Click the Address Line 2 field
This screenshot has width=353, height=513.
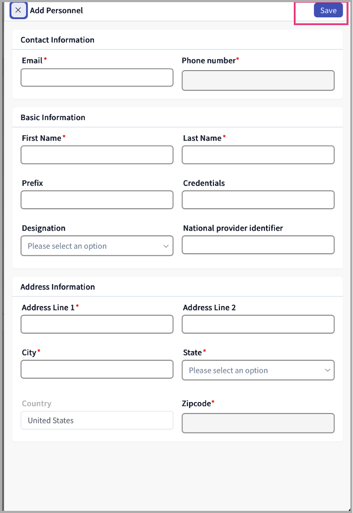258,324
